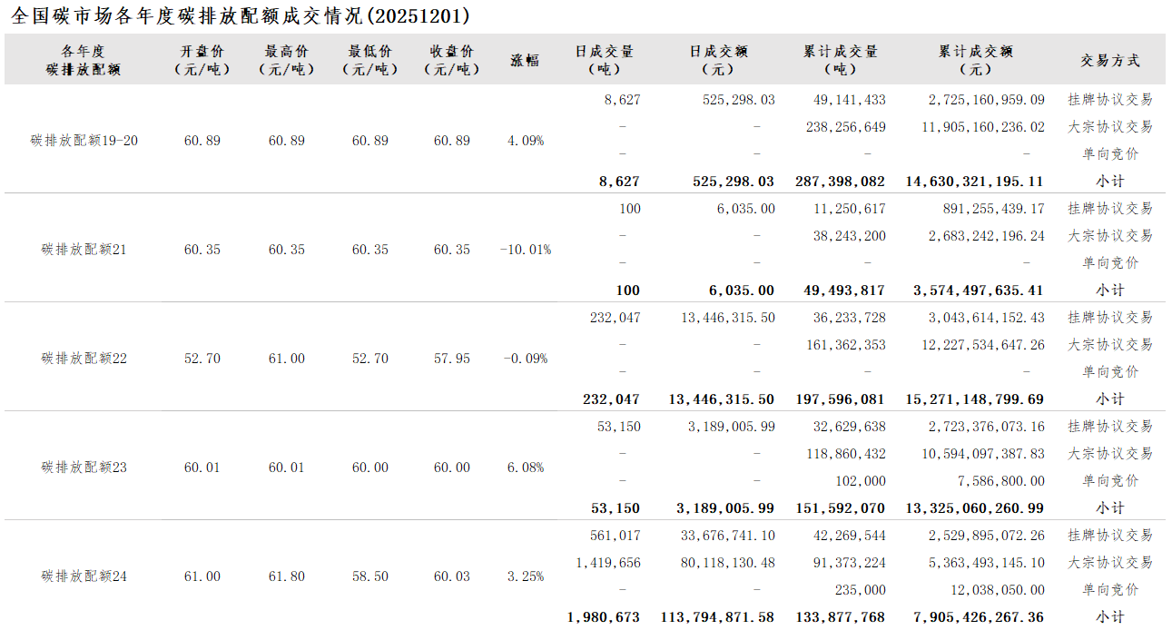Click the 61.80 highest price cell
1172x630 pixels.
click(287, 576)
